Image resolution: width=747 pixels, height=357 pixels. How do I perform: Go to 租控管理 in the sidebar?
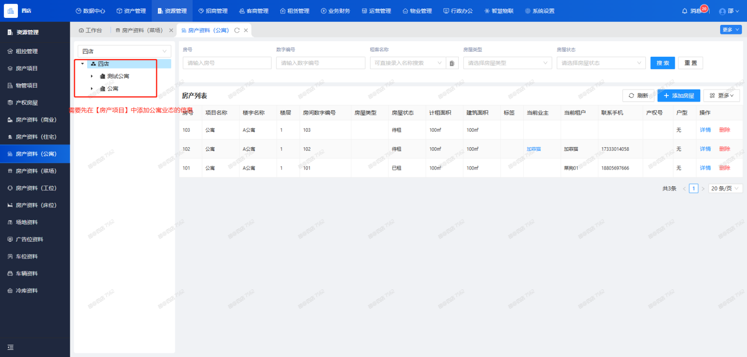pyautogui.click(x=26, y=51)
